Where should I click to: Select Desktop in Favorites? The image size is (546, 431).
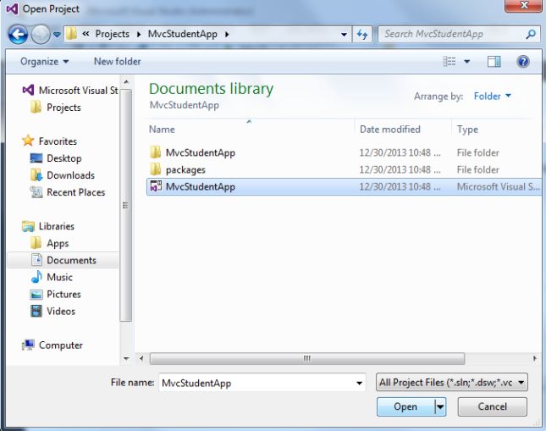coord(56,158)
